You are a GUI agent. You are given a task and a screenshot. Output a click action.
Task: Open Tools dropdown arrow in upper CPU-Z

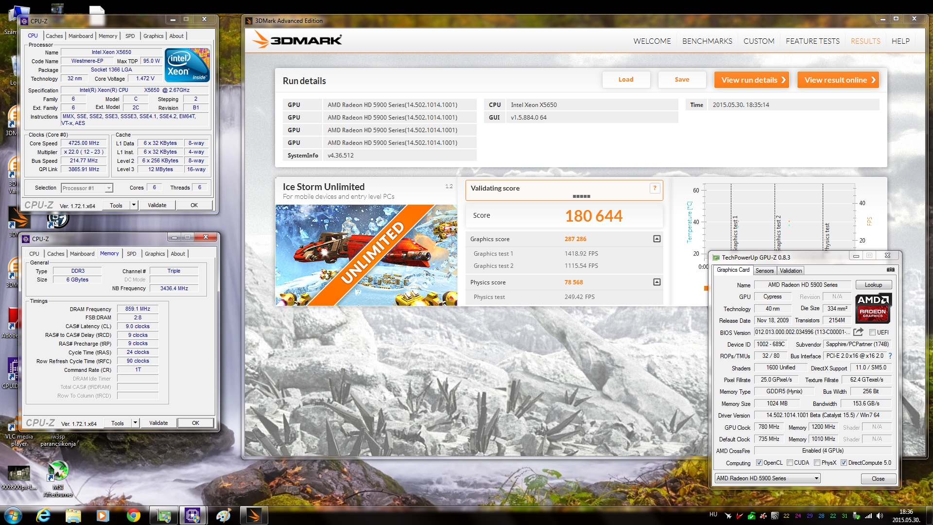(134, 205)
